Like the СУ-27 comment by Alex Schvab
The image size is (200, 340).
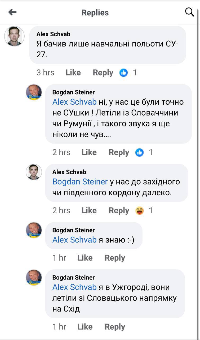[x=73, y=73]
